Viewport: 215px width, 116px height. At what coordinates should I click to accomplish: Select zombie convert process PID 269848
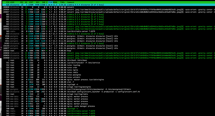pyautogui.click(x=109, y=7)
